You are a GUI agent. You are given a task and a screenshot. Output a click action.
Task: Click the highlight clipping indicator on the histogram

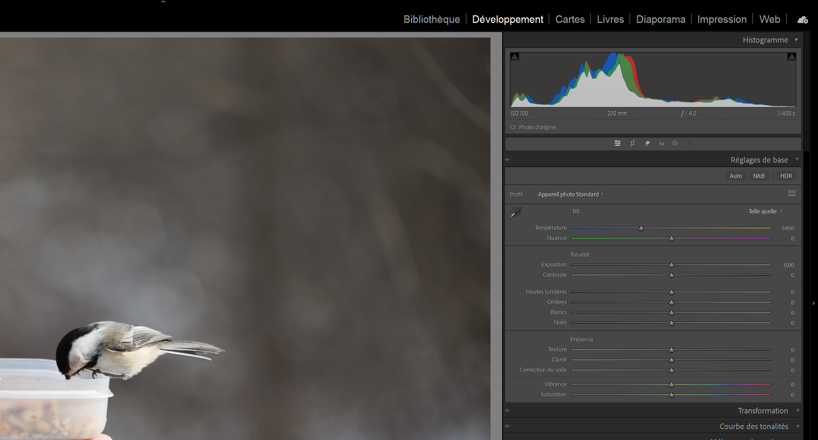coord(792,56)
